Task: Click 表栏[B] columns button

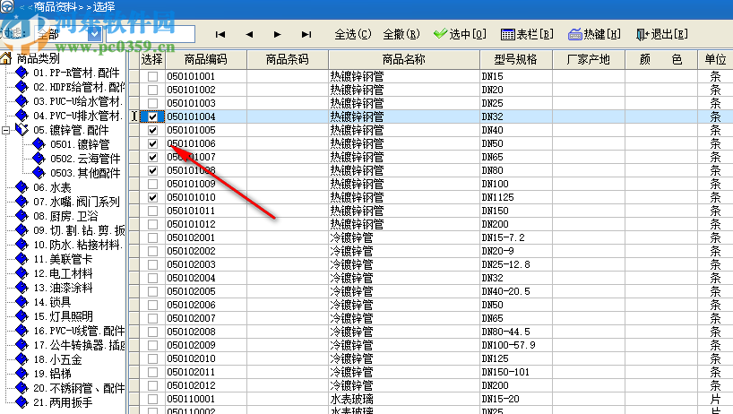Action: [x=527, y=34]
